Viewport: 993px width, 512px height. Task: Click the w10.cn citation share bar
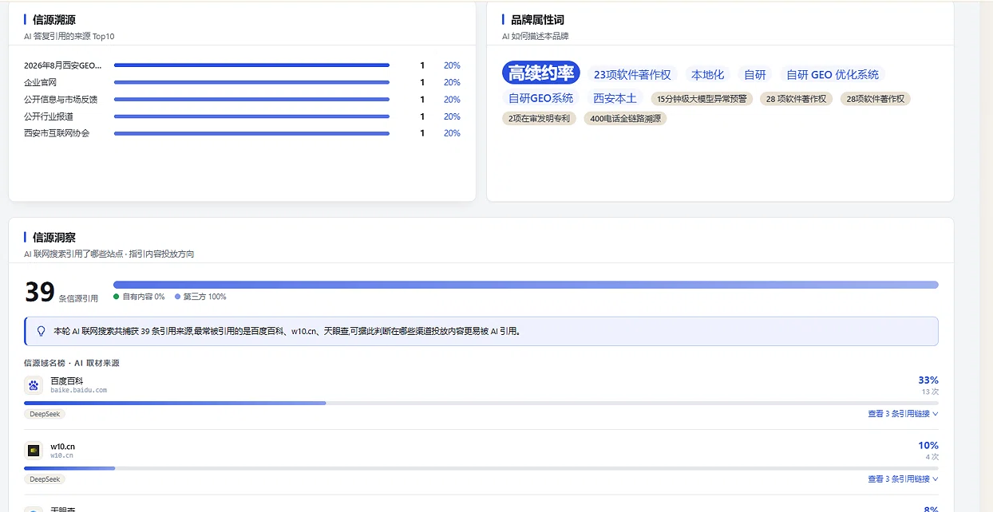coord(481,468)
